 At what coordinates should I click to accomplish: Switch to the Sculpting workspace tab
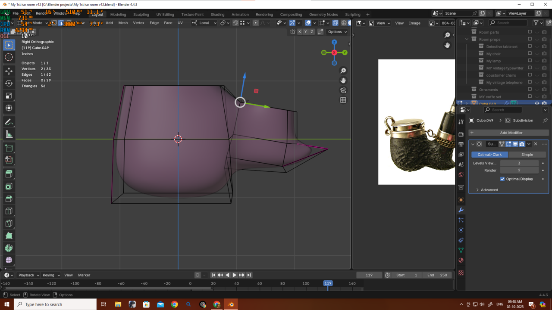pyautogui.click(x=141, y=14)
